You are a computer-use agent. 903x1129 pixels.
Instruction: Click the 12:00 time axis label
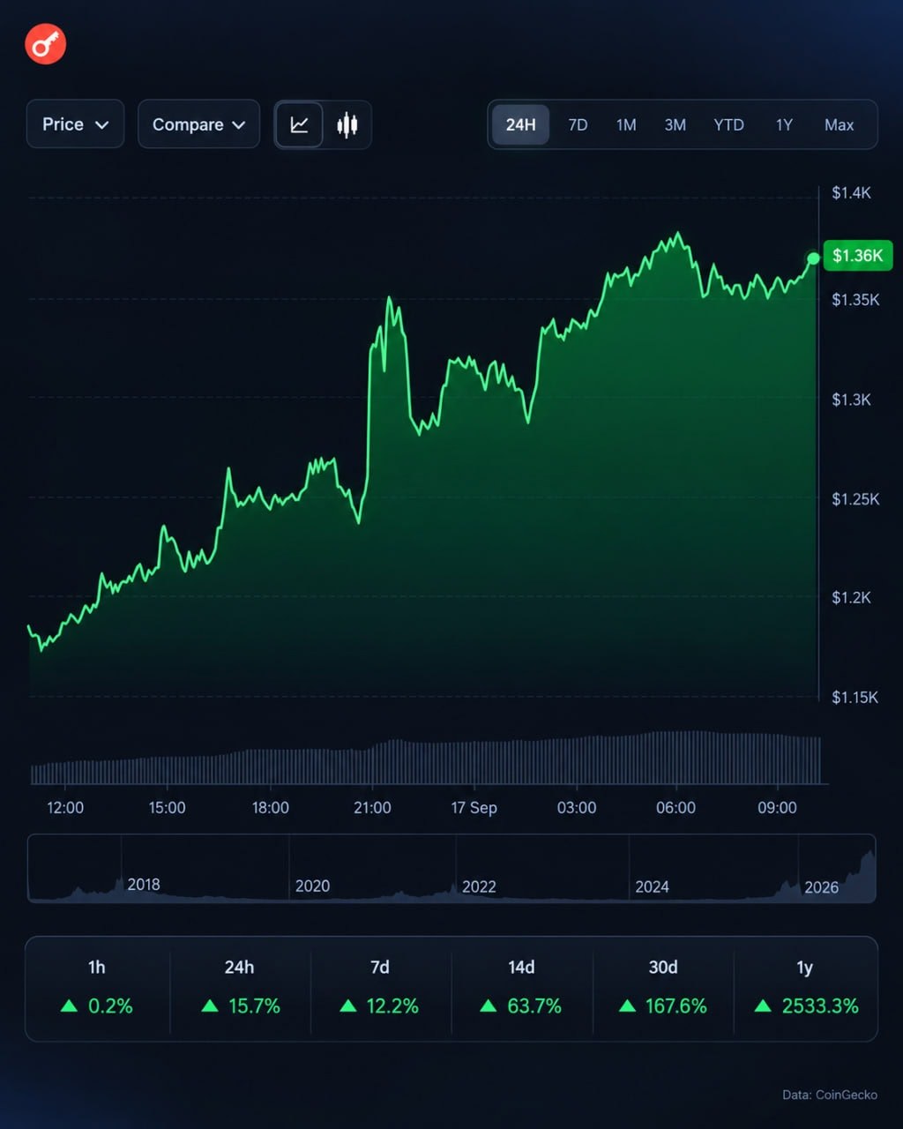tap(65, 807)
